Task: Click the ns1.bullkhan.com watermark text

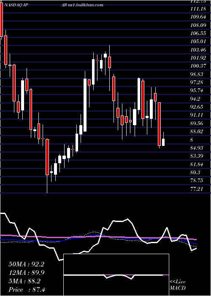Action: coord(86,5)
